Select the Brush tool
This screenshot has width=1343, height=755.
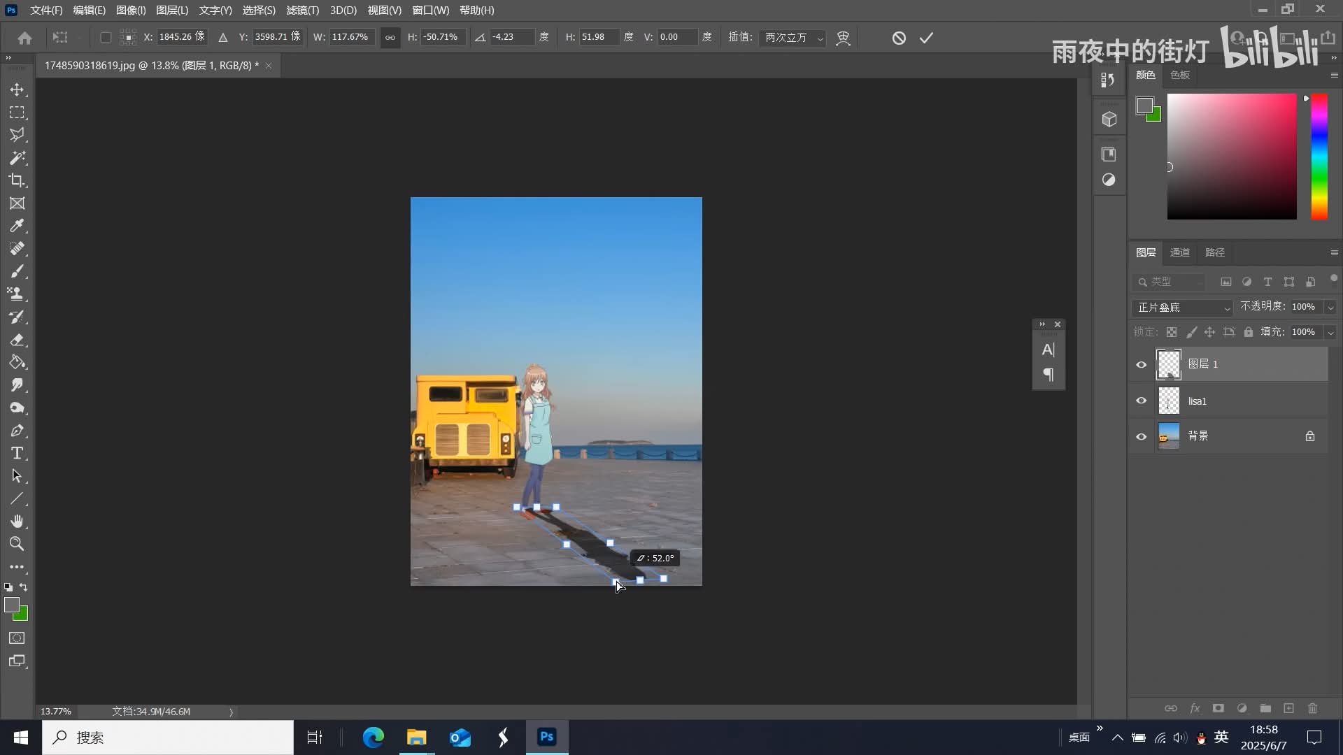tap(17, 271)
